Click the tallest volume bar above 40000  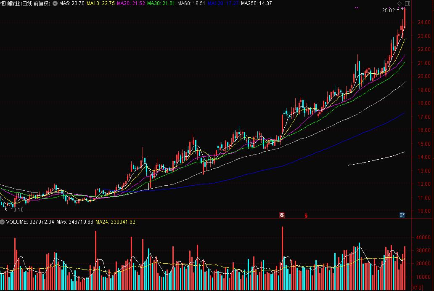282,258
